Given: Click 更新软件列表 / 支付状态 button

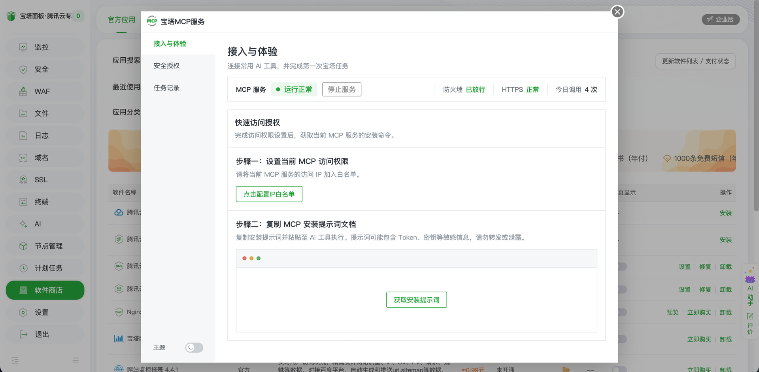Looking at the screenshot, I should pos(695,61).
